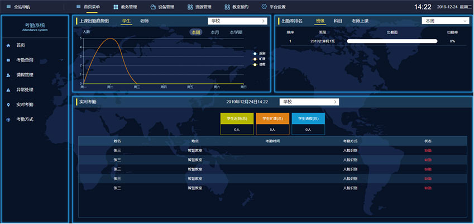Click the warning icon beside 异常处理
The image size is (474, 224).
(8, 89)
